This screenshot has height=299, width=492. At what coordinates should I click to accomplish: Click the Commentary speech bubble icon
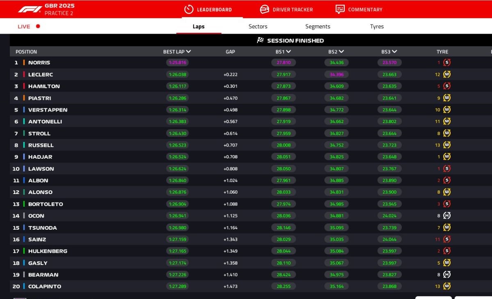[x=340, y=9]
